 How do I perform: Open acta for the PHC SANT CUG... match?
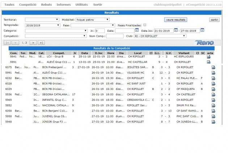(x=213, y=116)
